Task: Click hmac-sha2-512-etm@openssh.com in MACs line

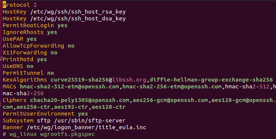Action: (69, 86)
